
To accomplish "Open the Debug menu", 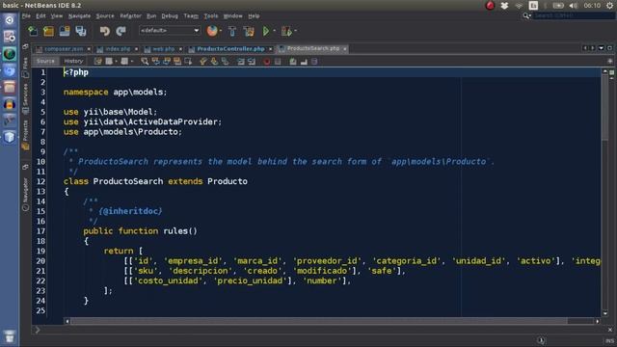I will [x=170, y=16].
